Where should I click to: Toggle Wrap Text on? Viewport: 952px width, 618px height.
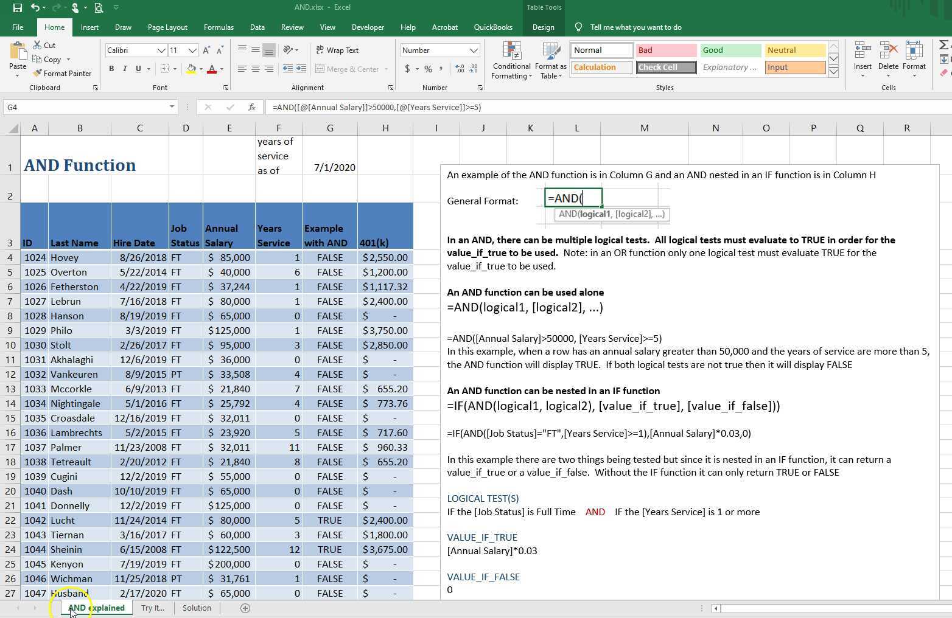tap(337, 50)
